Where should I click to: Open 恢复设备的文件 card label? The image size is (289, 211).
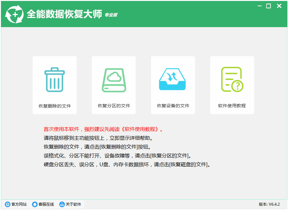click(173, 106)
